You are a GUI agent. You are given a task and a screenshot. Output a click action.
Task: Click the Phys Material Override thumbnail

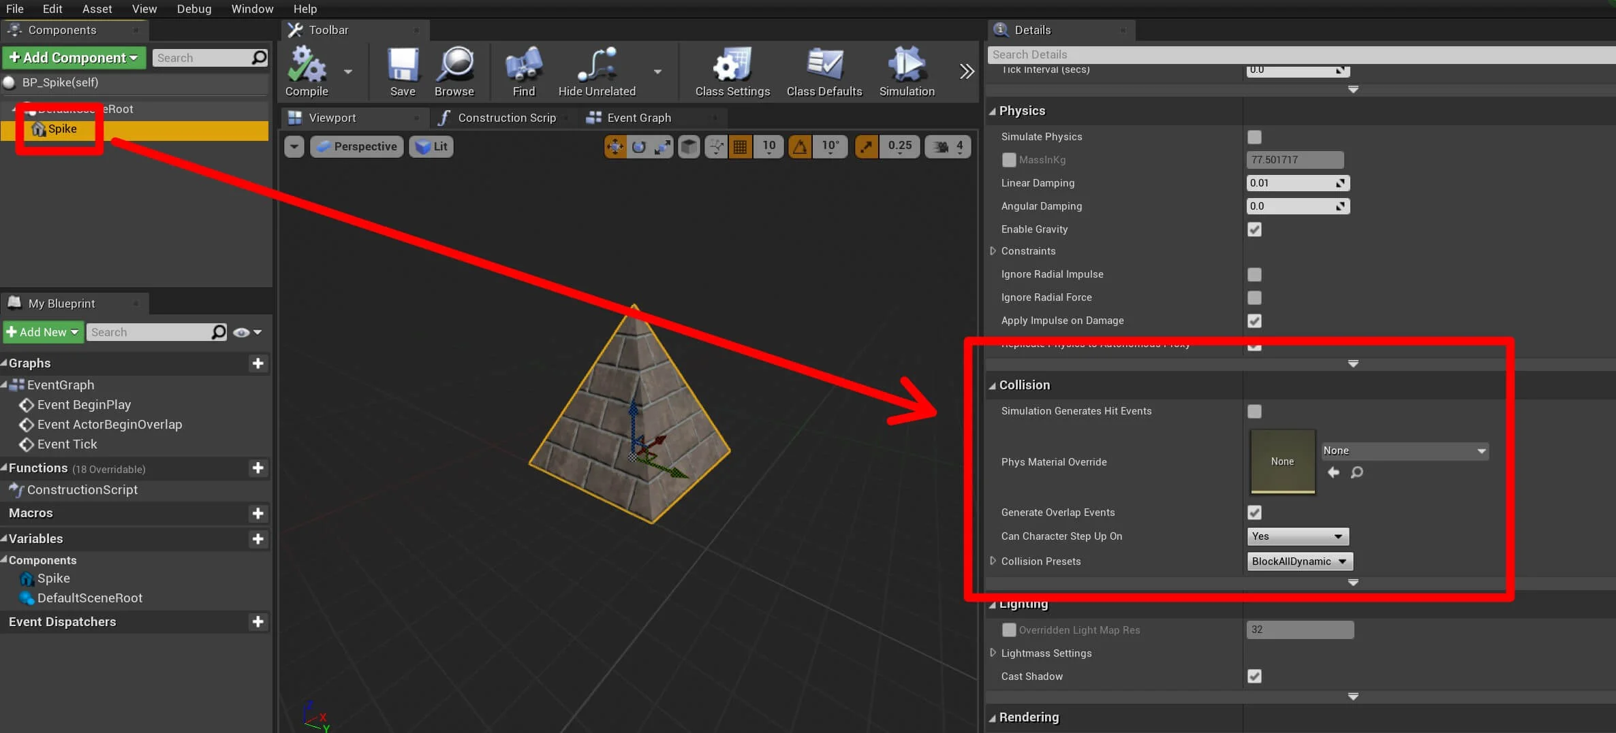click(1281, 461)
